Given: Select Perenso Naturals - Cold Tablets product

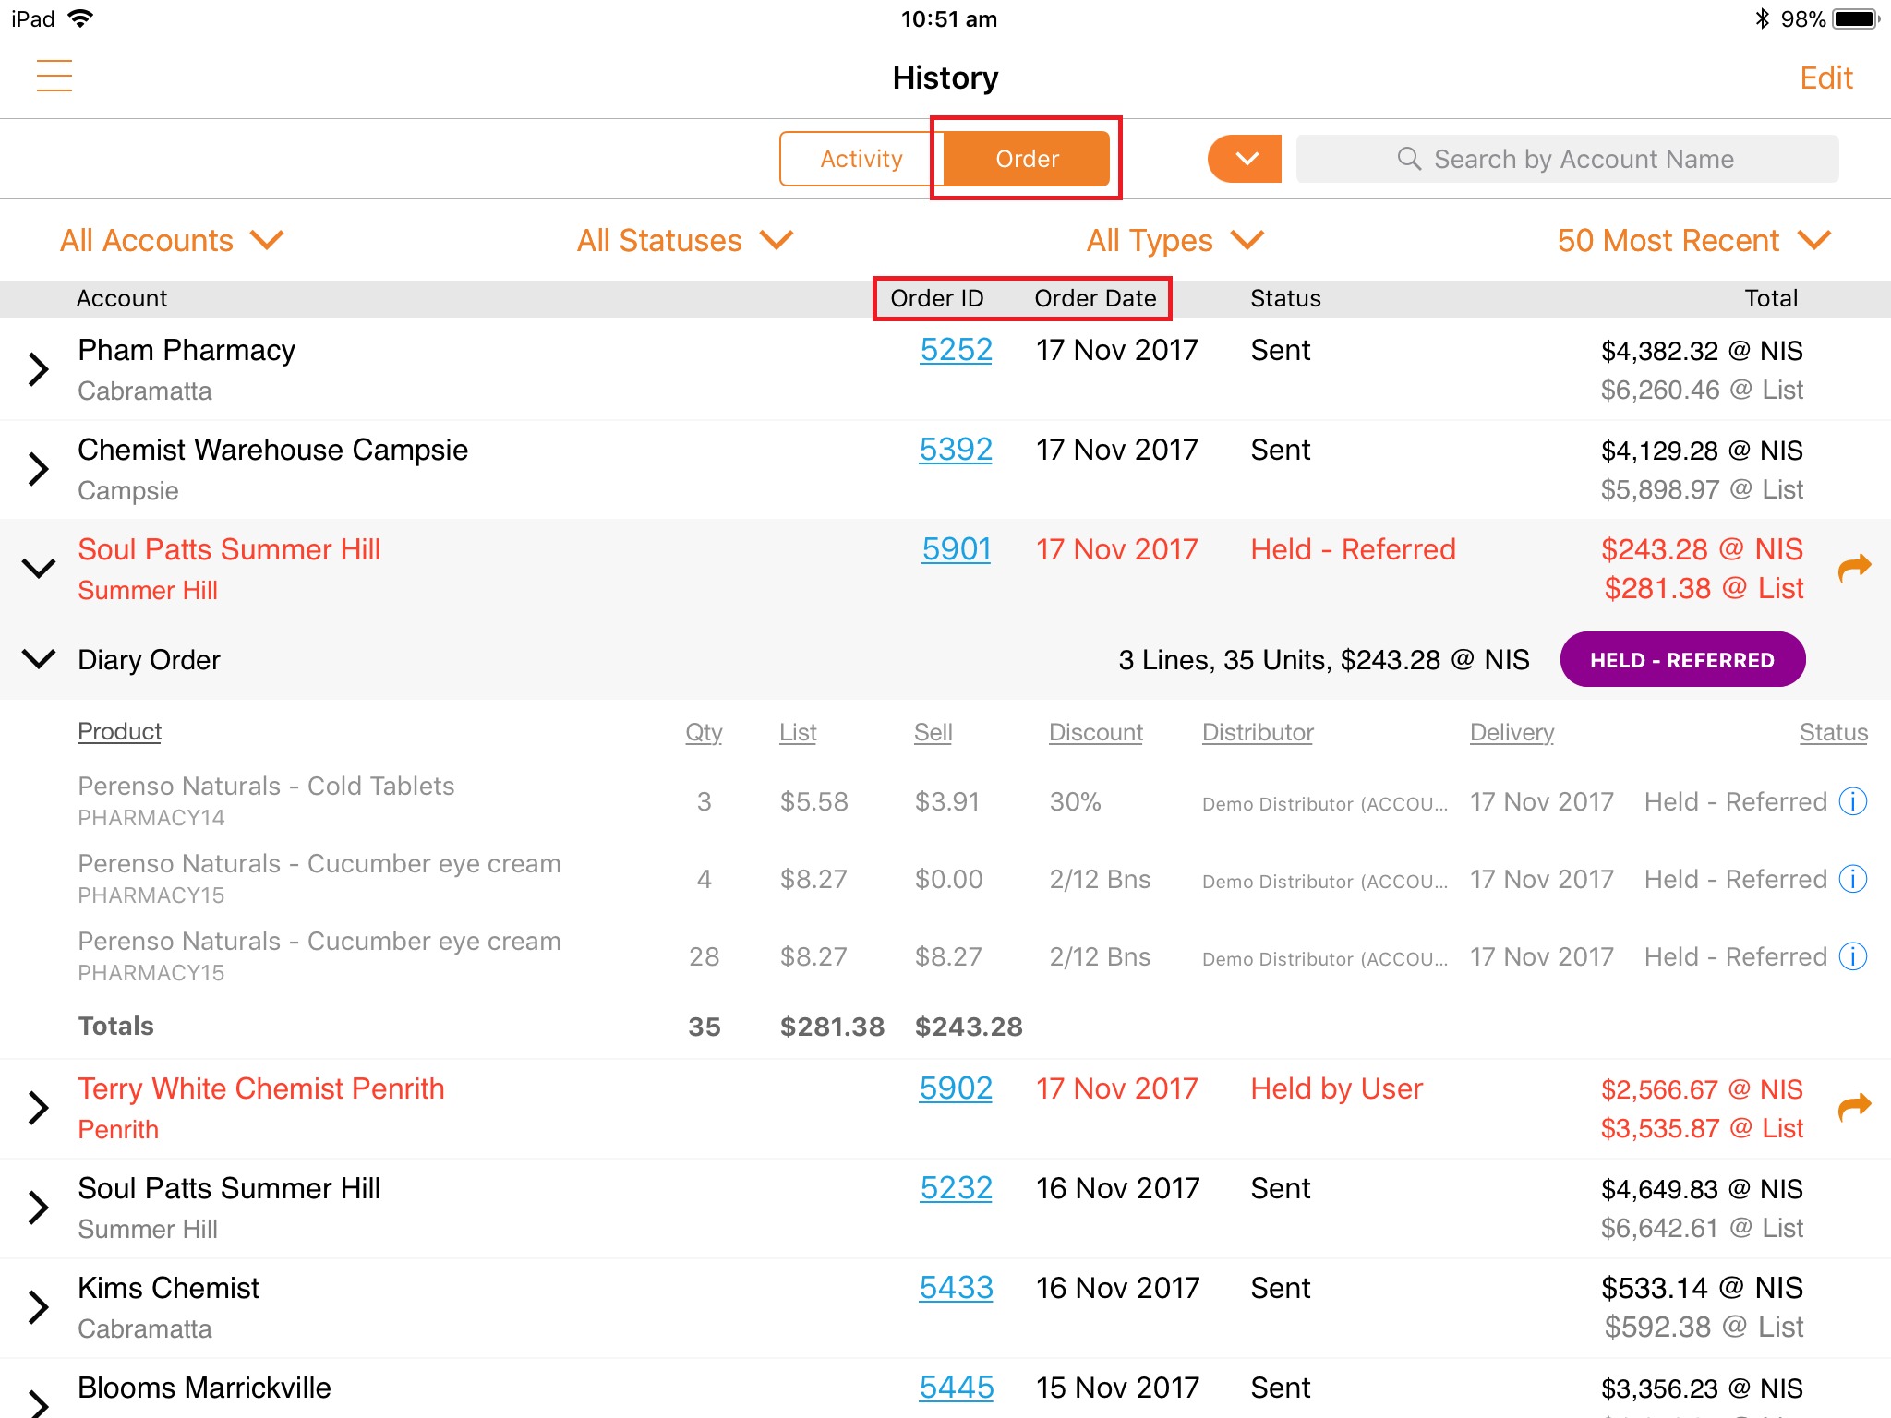Looking at the screenshot, I should [x=266, y=786].
